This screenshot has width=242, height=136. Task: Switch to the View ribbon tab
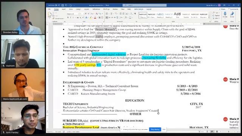coord(123,9)
